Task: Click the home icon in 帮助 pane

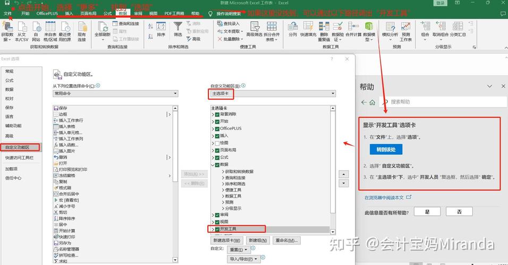Action: (x=372, y=102)
